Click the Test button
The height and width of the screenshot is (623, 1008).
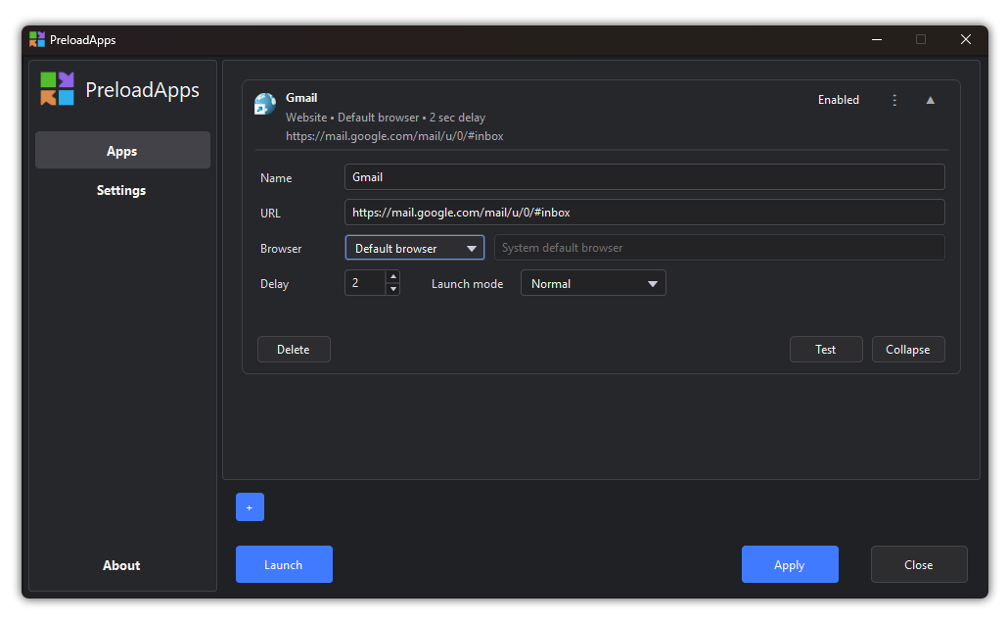pyautogui.click(x=826, y=350)
